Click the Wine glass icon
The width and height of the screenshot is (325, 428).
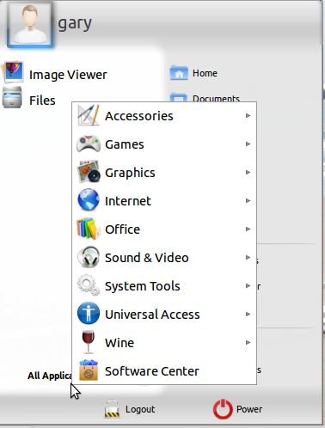pos(89,342)
